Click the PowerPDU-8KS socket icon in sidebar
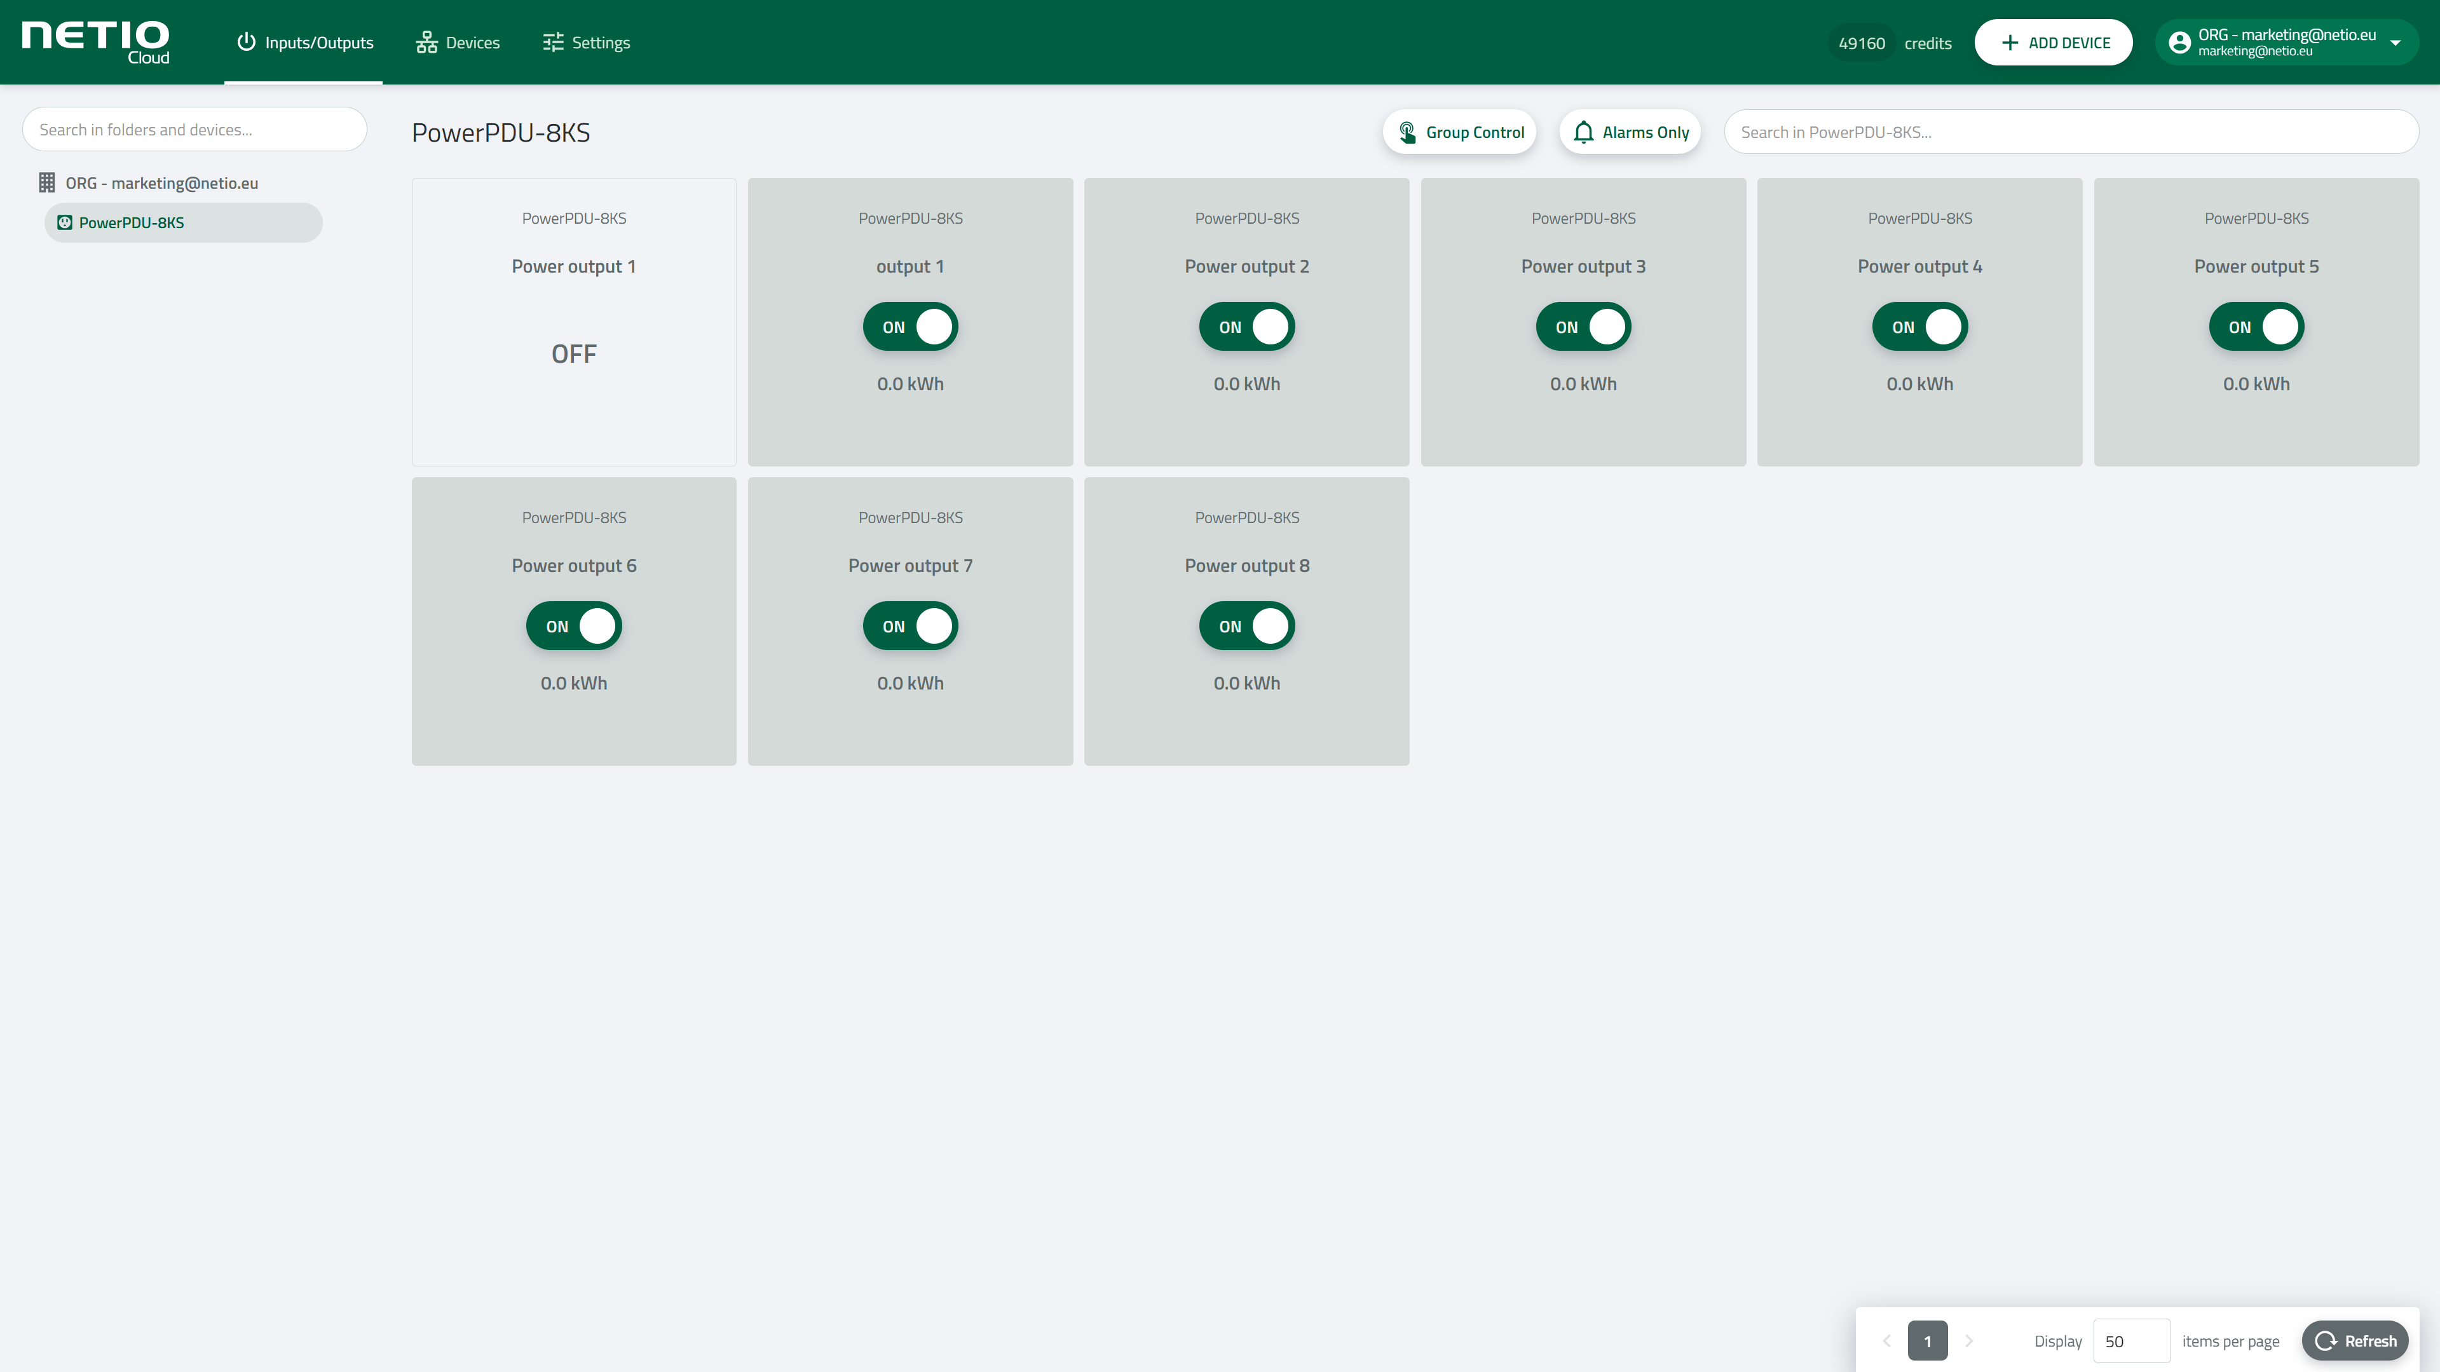 click(64, 222)
